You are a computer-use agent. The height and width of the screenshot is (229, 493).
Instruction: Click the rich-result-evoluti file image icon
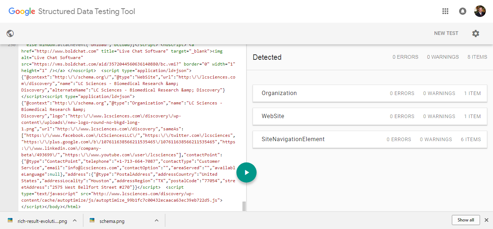click(x=10, y=220)
